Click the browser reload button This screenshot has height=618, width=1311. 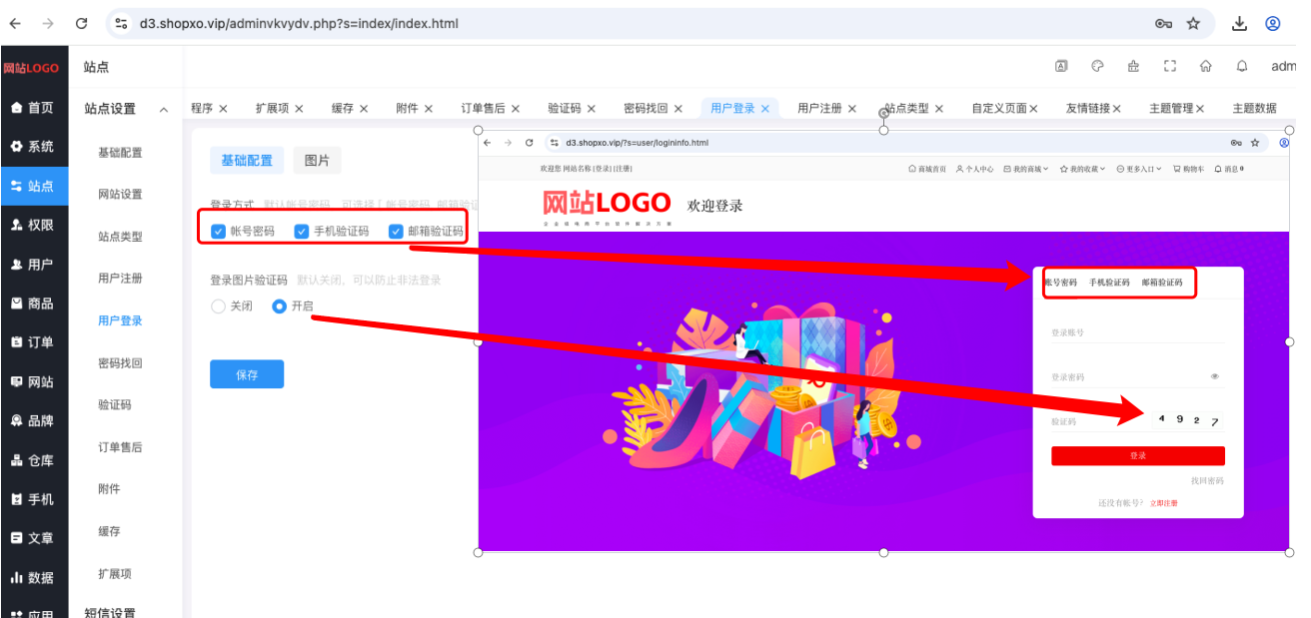coord(82,23)
